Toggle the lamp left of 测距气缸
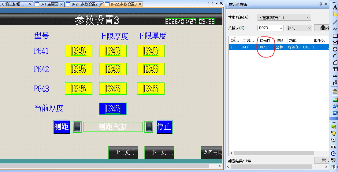The width and height of the screenshot is (338, 172). [x=77, y=127]
